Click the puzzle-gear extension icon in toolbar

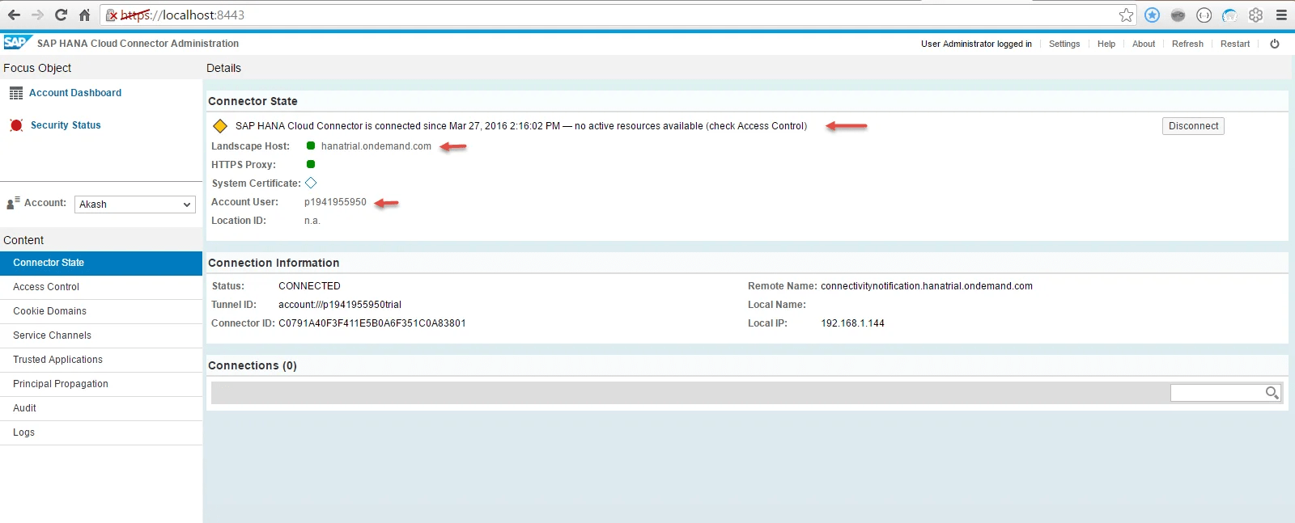pos(1255,15)
